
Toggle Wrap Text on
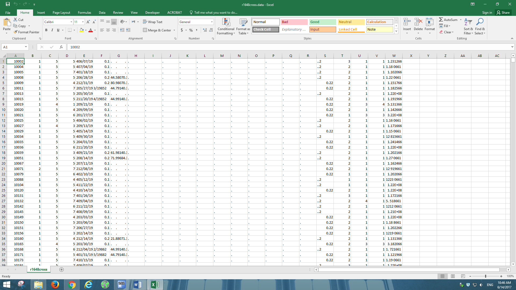[153, 22]
